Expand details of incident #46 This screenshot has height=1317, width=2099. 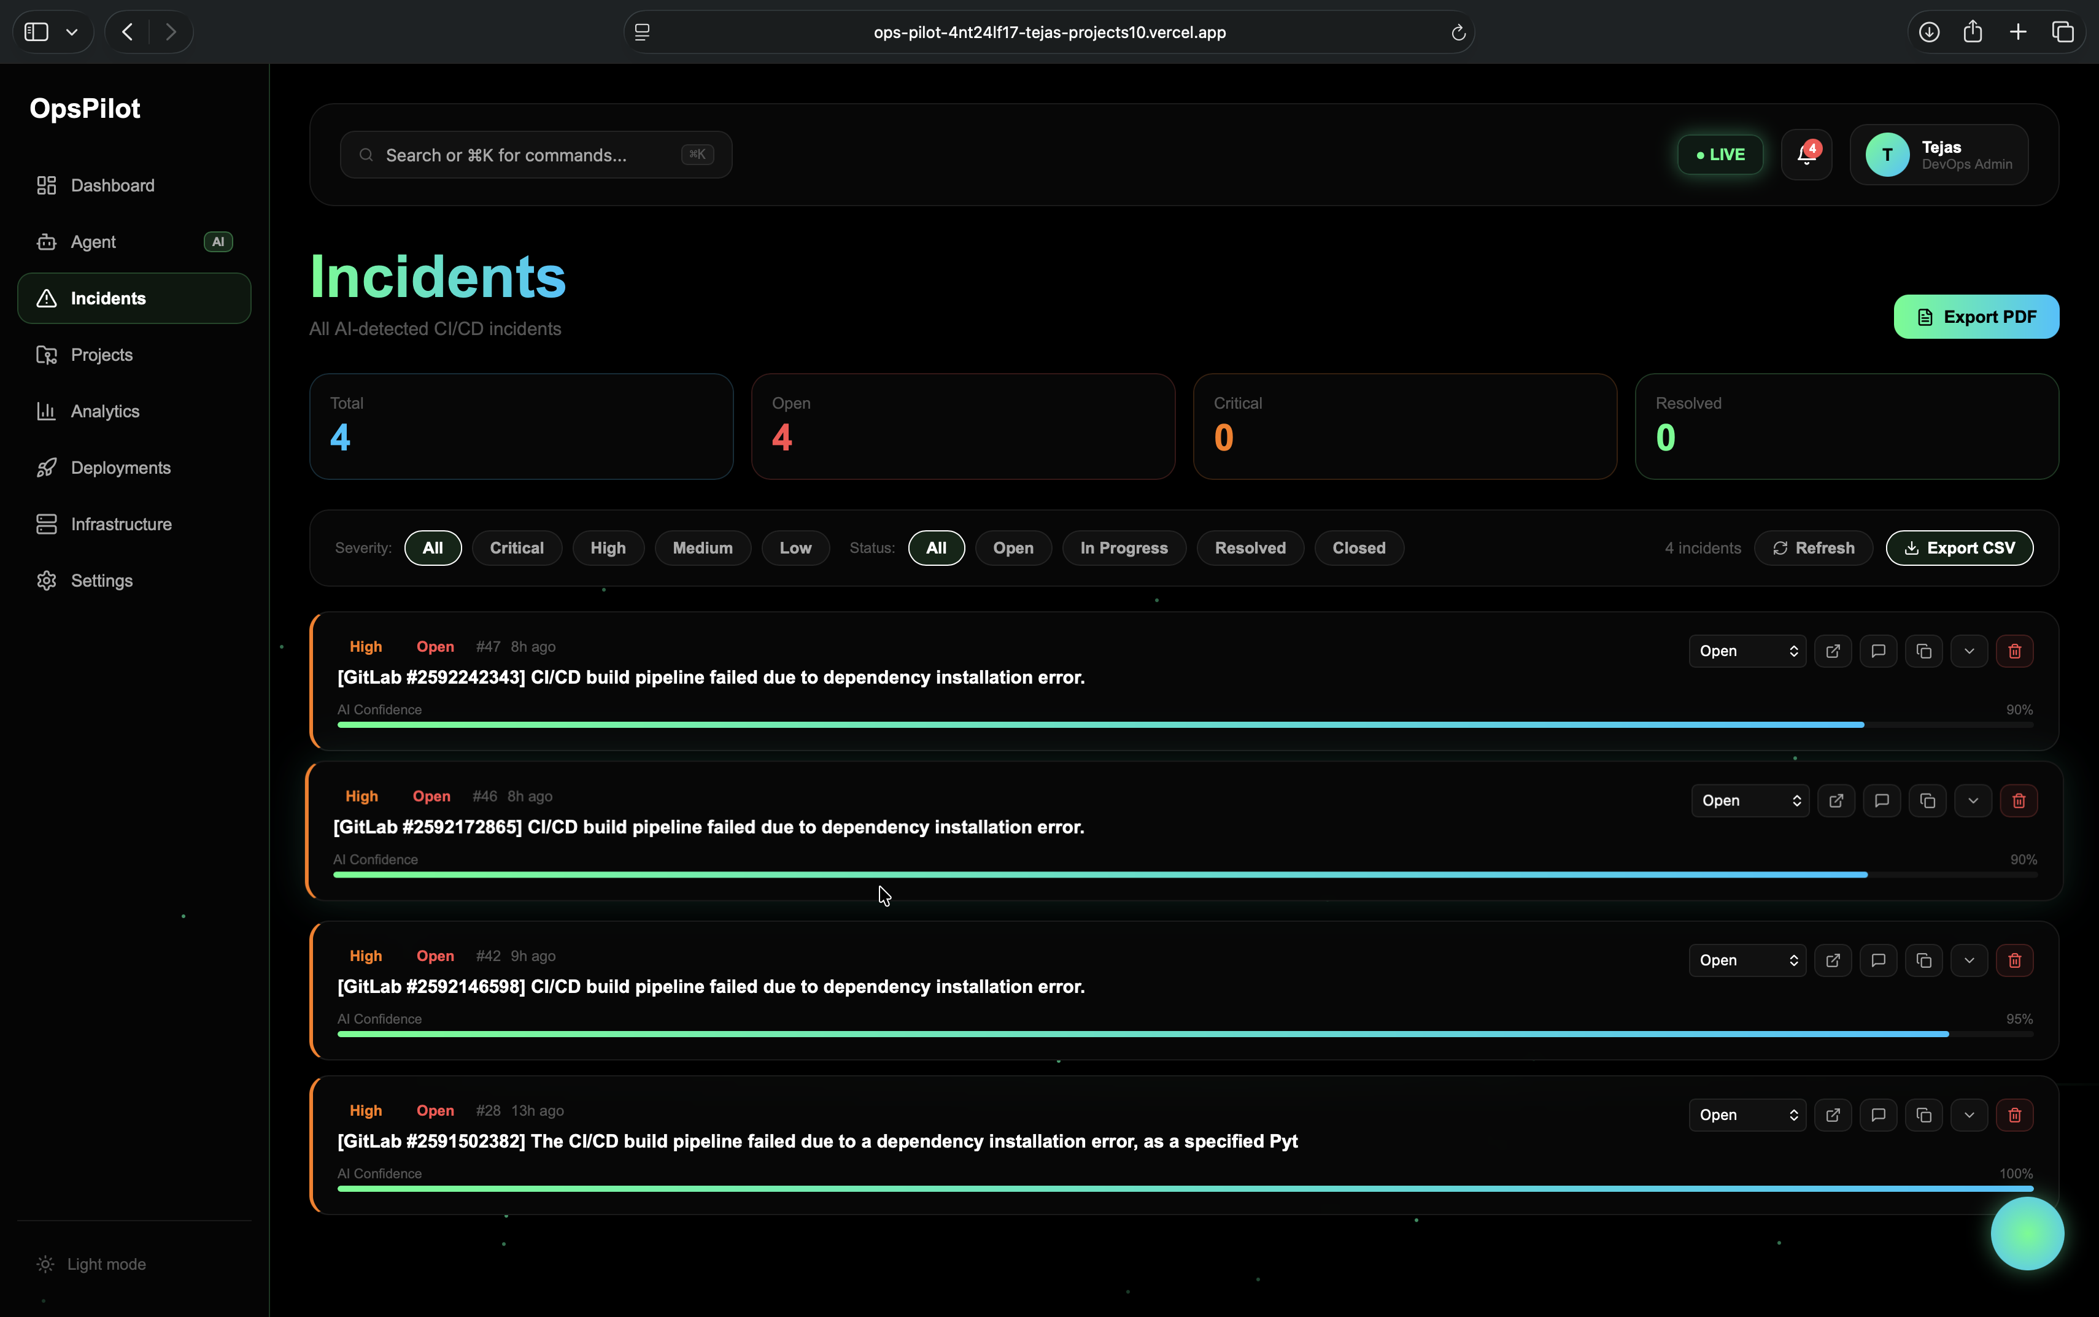(x=1973, y=800)
